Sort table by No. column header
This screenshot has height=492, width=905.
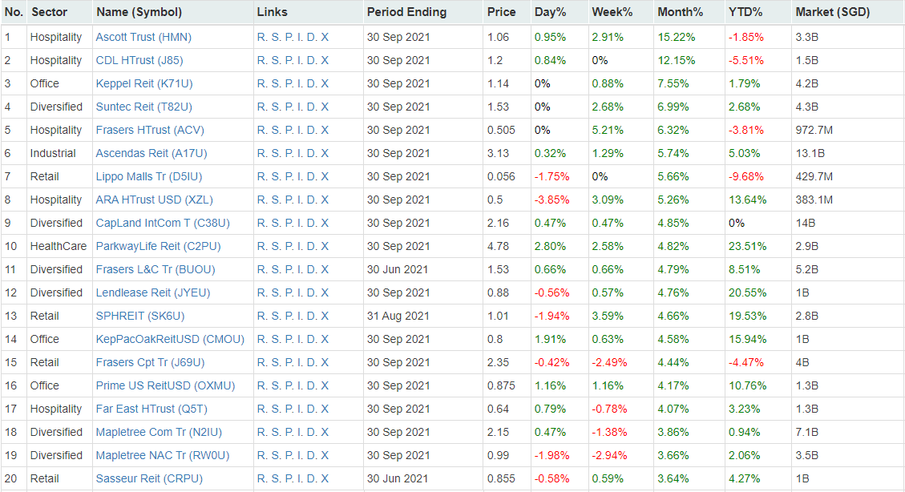pyautogui.click(x=14, y=12)
